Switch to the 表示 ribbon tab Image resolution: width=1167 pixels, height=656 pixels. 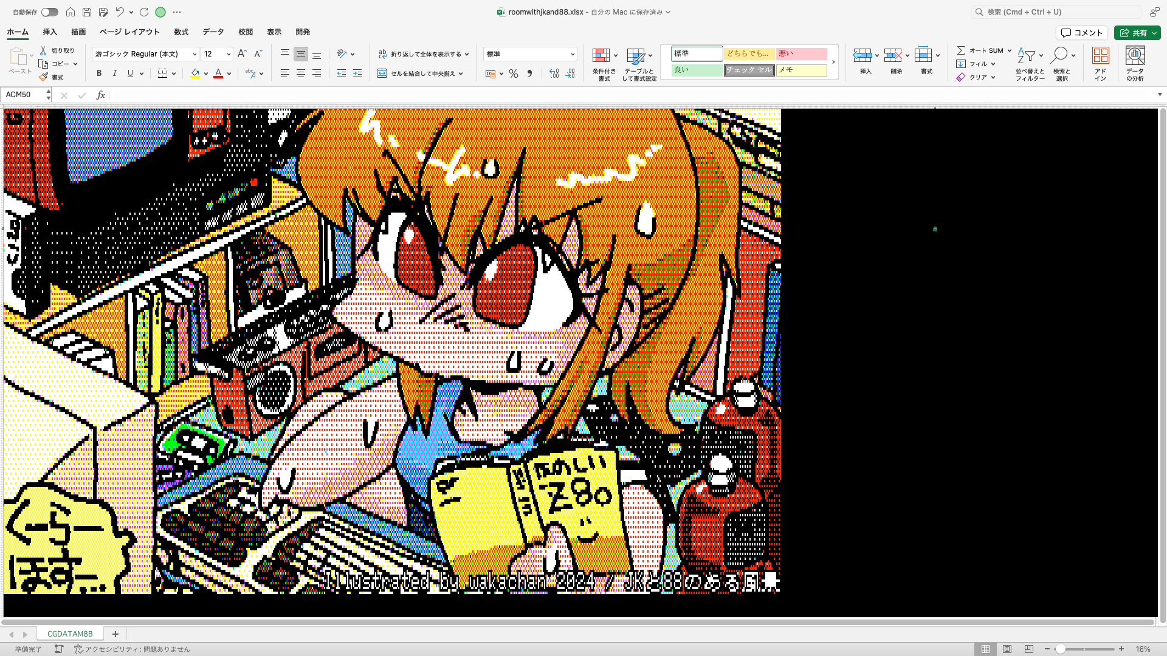tap(274, 32)
